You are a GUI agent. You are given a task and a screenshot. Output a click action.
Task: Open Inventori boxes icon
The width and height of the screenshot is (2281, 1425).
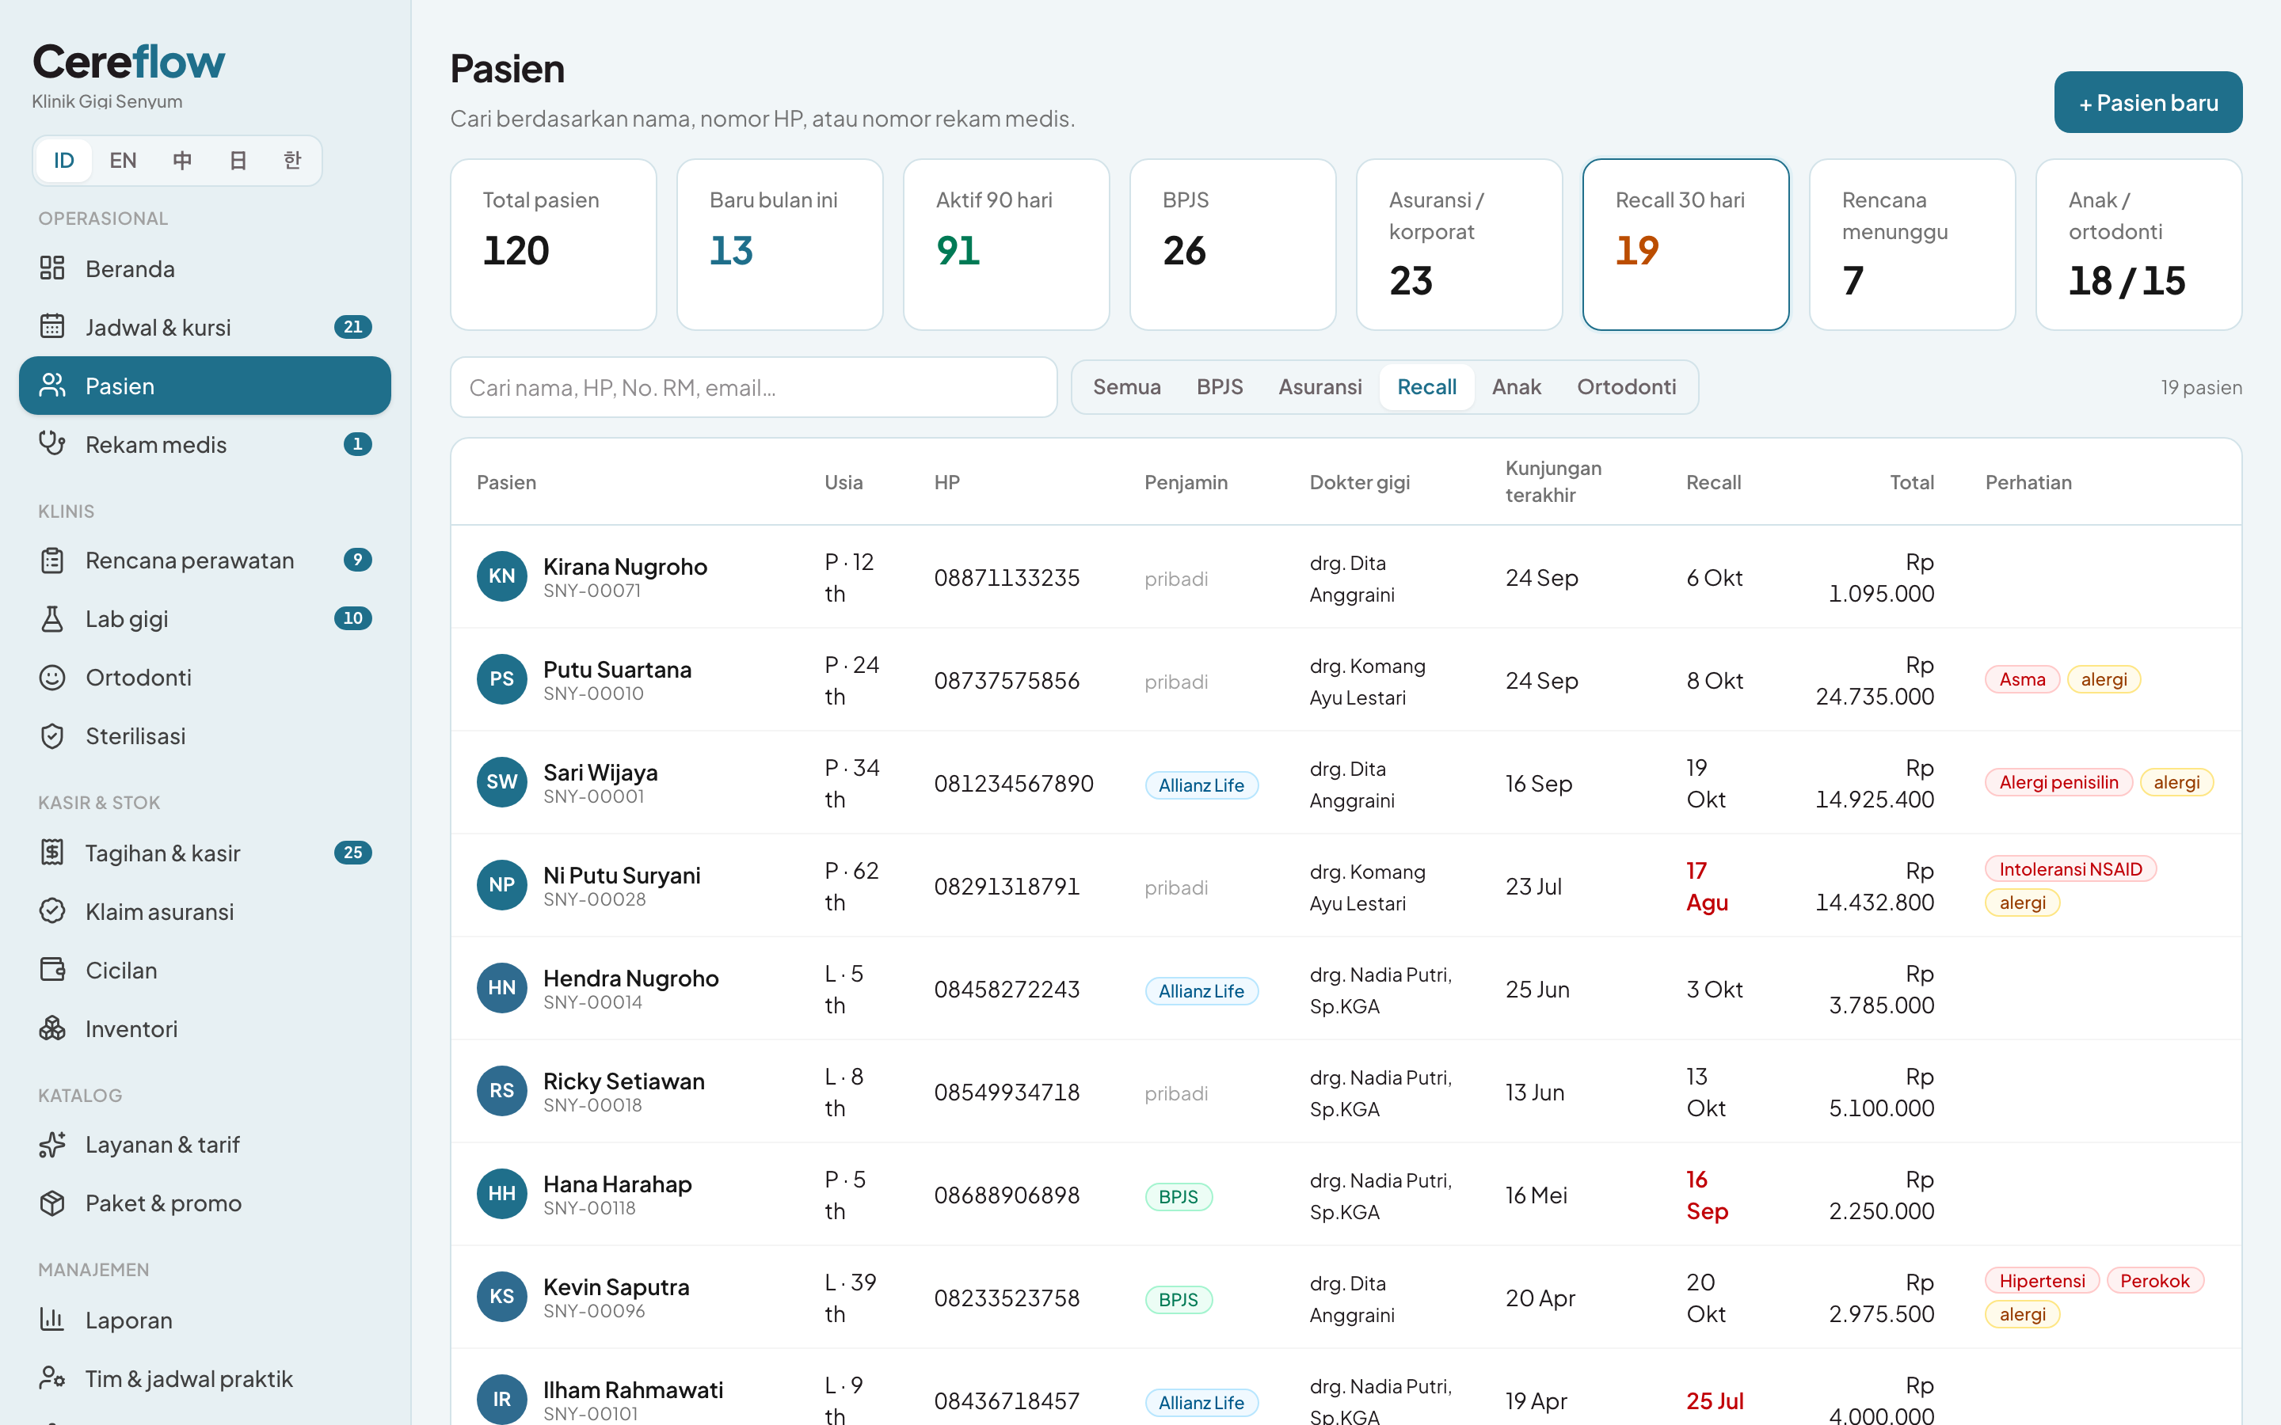tap(51, 1028)
